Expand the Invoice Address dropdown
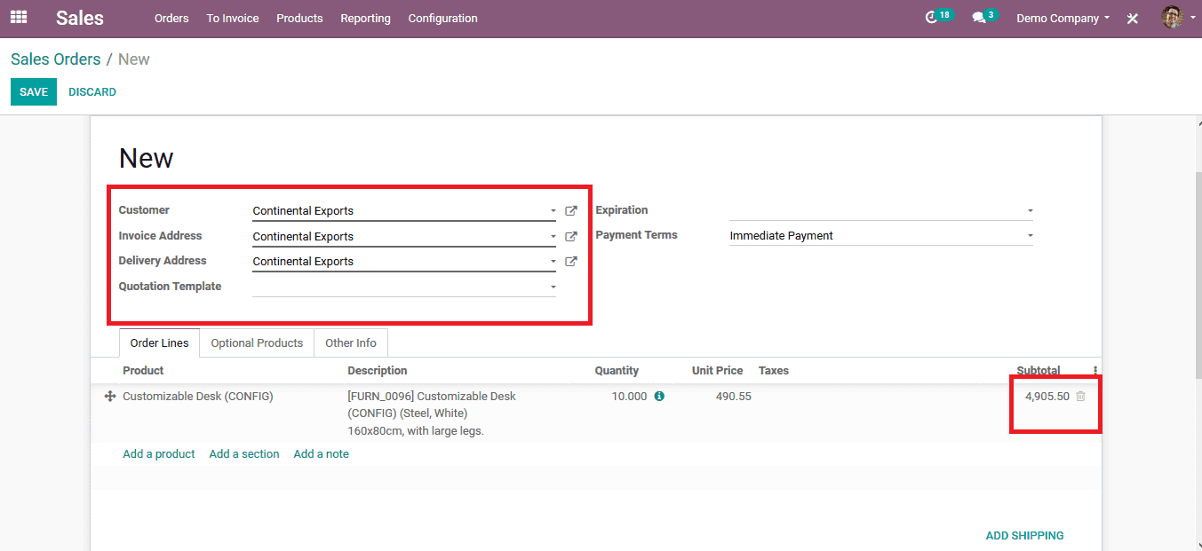The width and height of the screenshot is (1202, 551). pyautogui.click(x=553, y=237)
